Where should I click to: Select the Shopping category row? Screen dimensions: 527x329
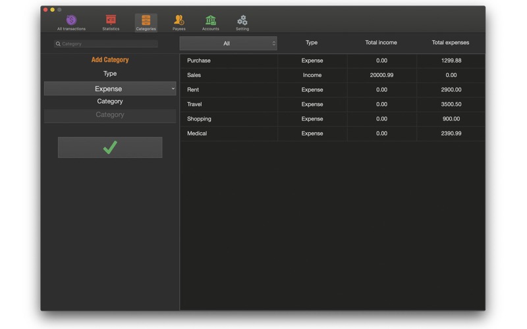tap(333, 119)
